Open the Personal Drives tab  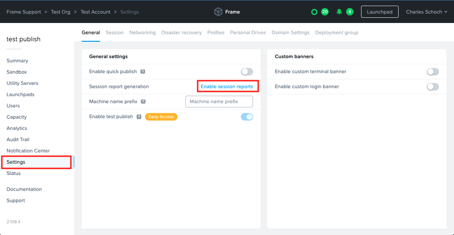coord(248,33)
